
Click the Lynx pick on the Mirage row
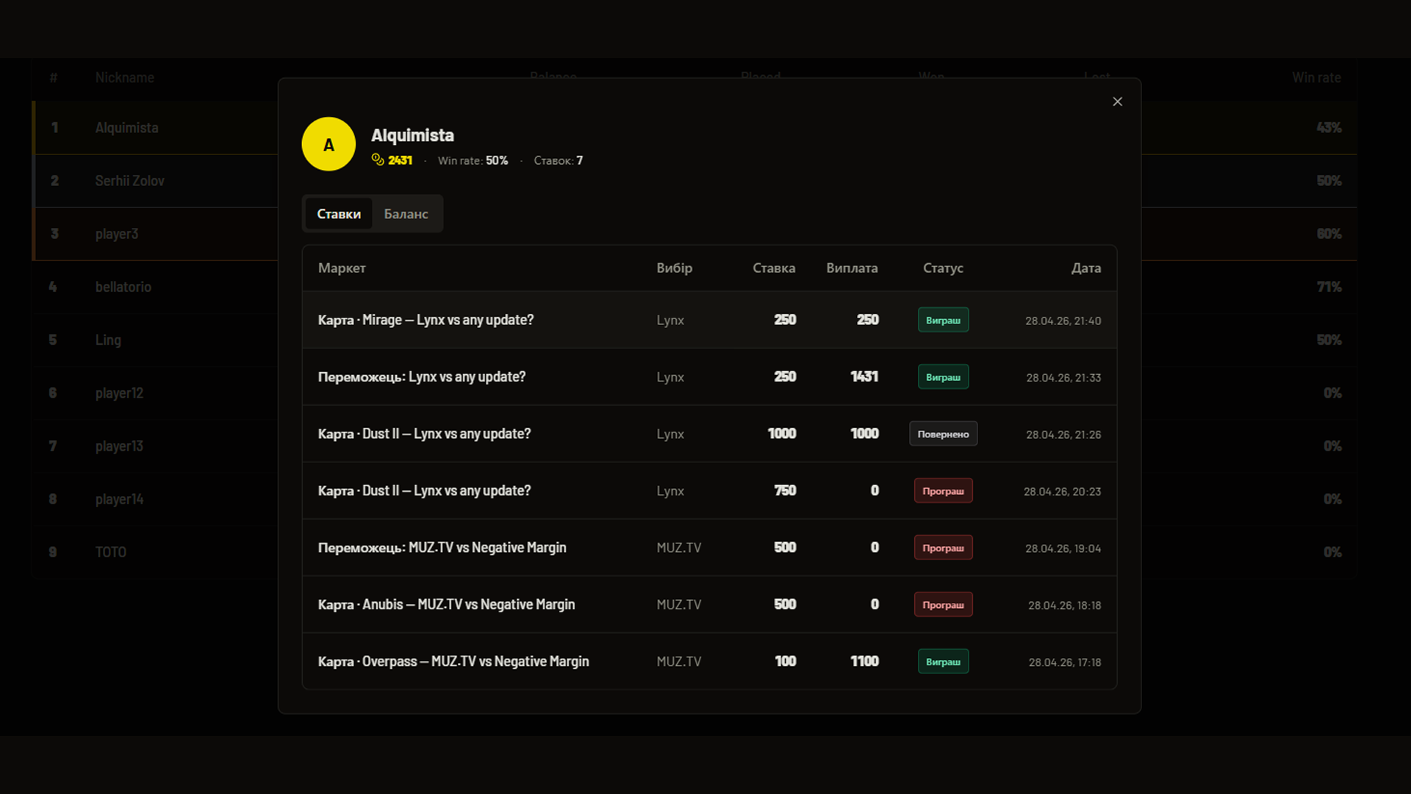point(670,321)
